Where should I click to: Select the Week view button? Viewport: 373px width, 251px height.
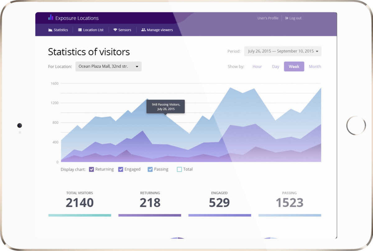(294, 66)
